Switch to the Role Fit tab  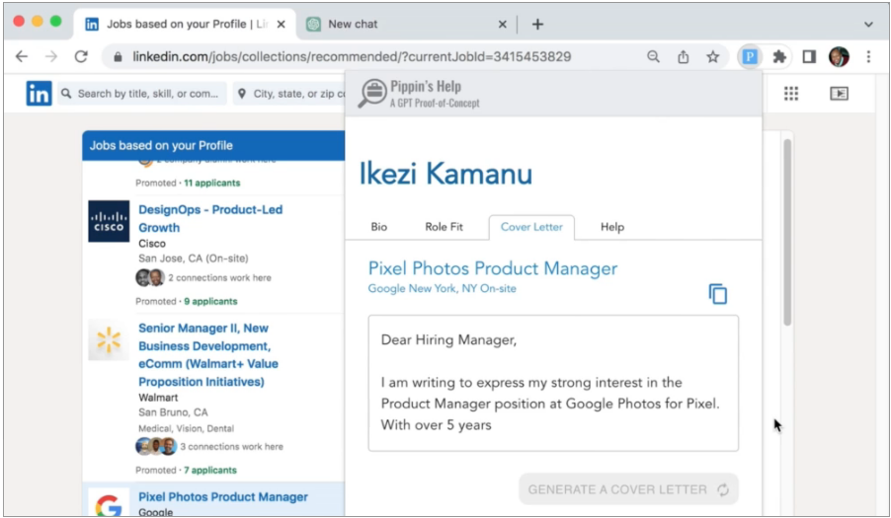[444, 227]
